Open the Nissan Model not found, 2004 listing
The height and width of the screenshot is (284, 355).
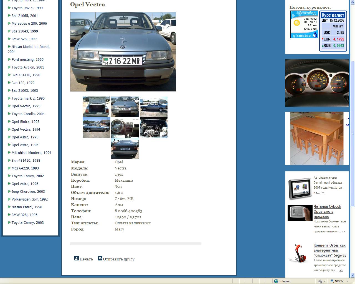pos(29,49)
